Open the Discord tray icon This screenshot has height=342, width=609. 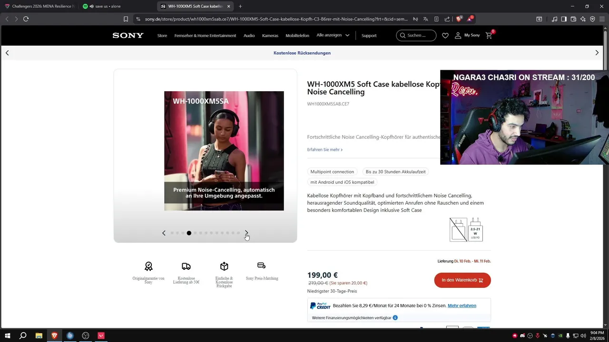pos(522,336)
